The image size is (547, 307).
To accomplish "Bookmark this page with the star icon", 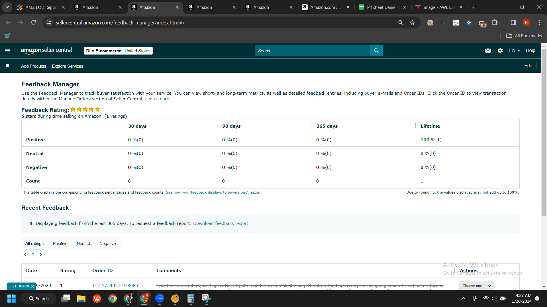I will (x=412, y=22).
